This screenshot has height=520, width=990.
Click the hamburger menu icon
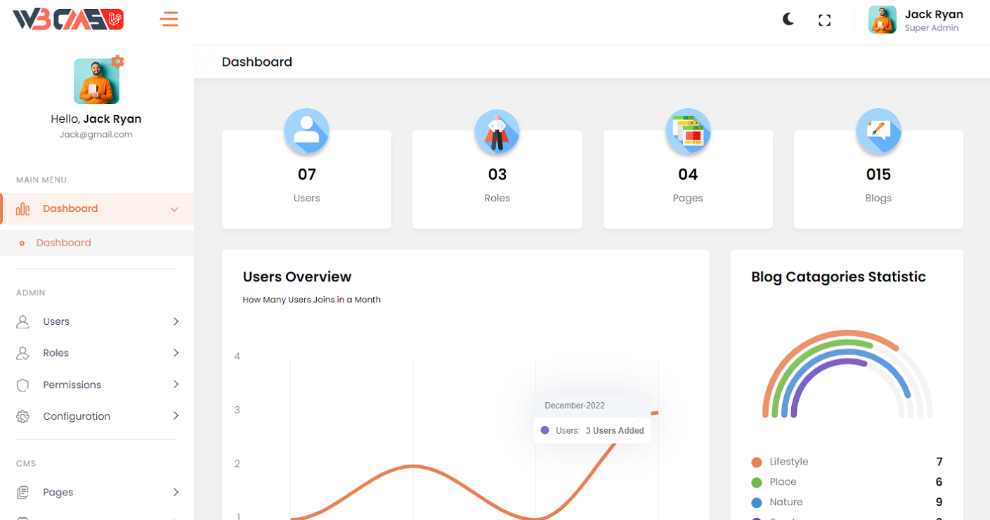[169, 19]
